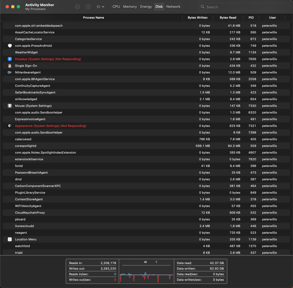Select AssetCacheLocatorService row
This screenshot has height=288, width=293.
(x=146, y=32)
